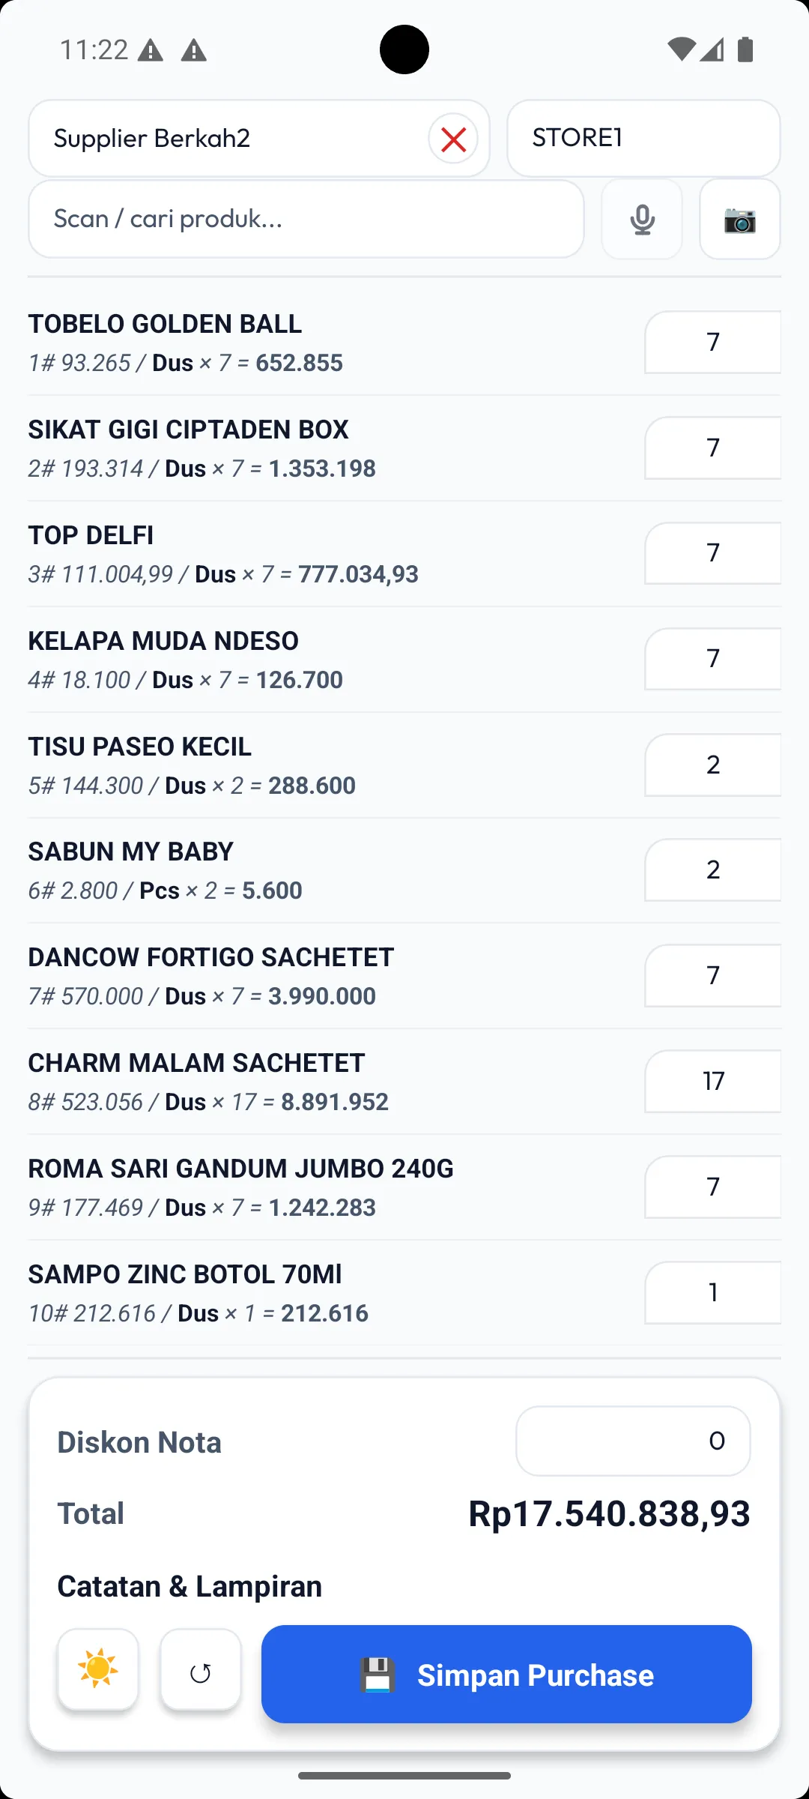The height and width of the screenshot is (1799, 809).
Task: Toggle the sun theme icon
Action: pos(98,1669)
